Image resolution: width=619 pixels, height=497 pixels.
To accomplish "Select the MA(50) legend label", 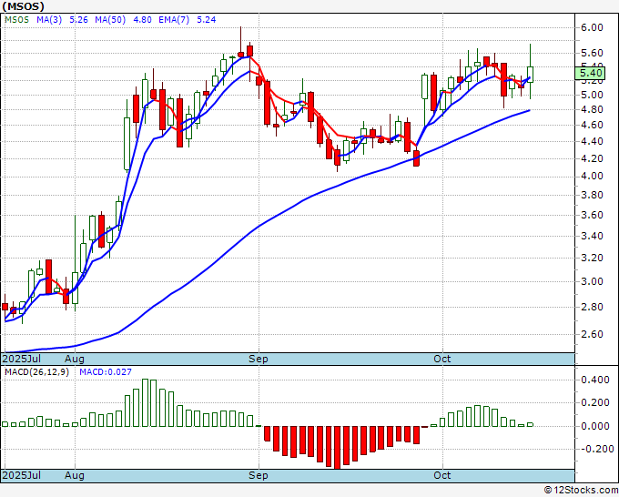I will click(x=110, y=20).
